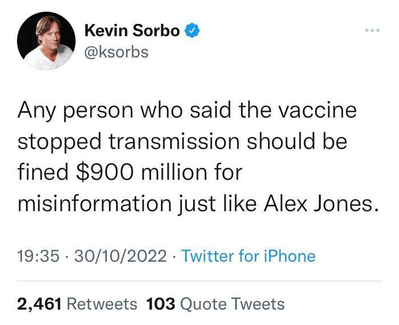Click the 19:35 timestamp
This screenshot has height=325, width=399.
point(38,256)
